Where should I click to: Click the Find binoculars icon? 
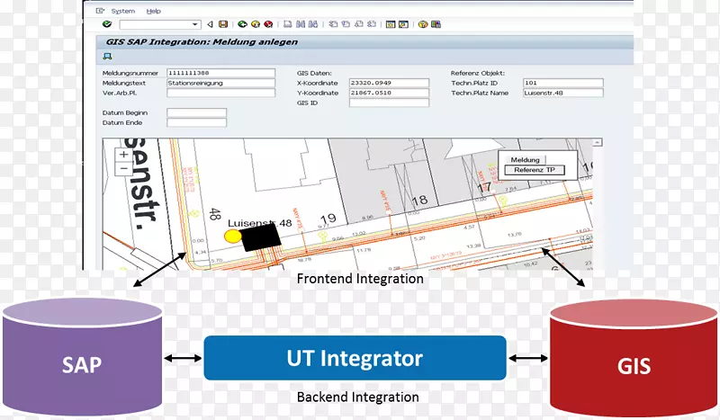point(301,24)
